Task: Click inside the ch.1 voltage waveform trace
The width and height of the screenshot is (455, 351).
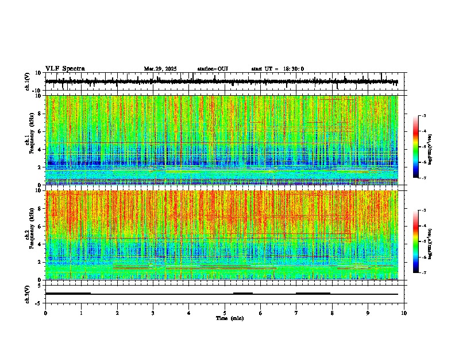Action: point(221,81)
